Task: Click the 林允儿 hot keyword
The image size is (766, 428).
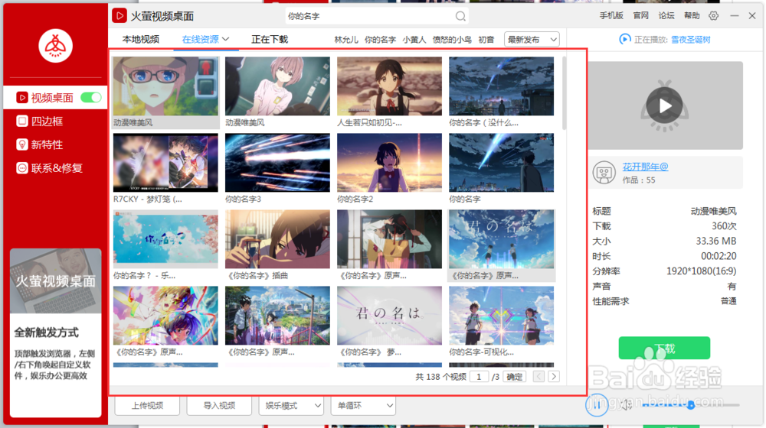Action: point(346,40)
